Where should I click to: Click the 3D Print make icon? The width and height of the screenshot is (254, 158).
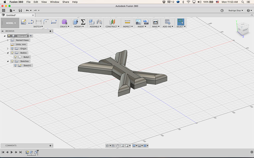(155, 22)
